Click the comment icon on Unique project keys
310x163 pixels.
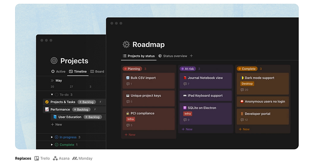(x=128, y=102)
